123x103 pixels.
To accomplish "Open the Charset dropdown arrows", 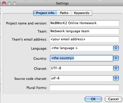I will [x=116, y=68].
